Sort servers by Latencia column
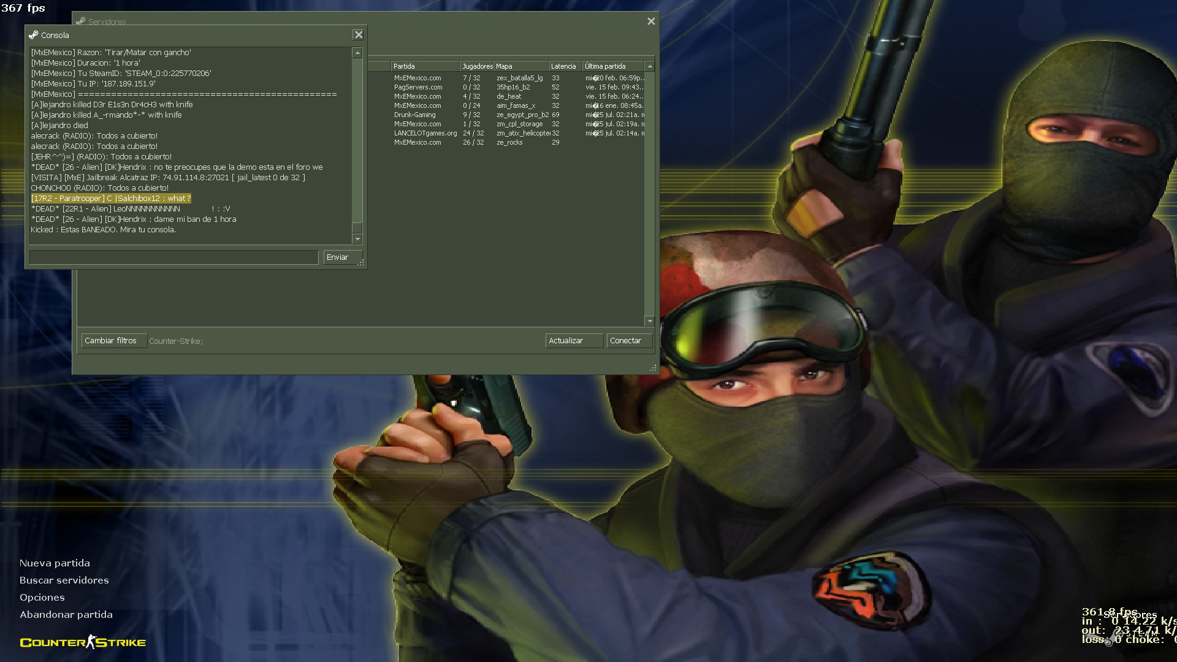 click(565, 66)
